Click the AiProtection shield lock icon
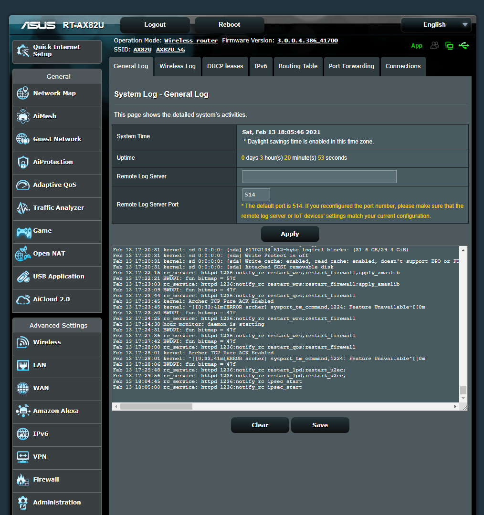 [x=22, y=162]
